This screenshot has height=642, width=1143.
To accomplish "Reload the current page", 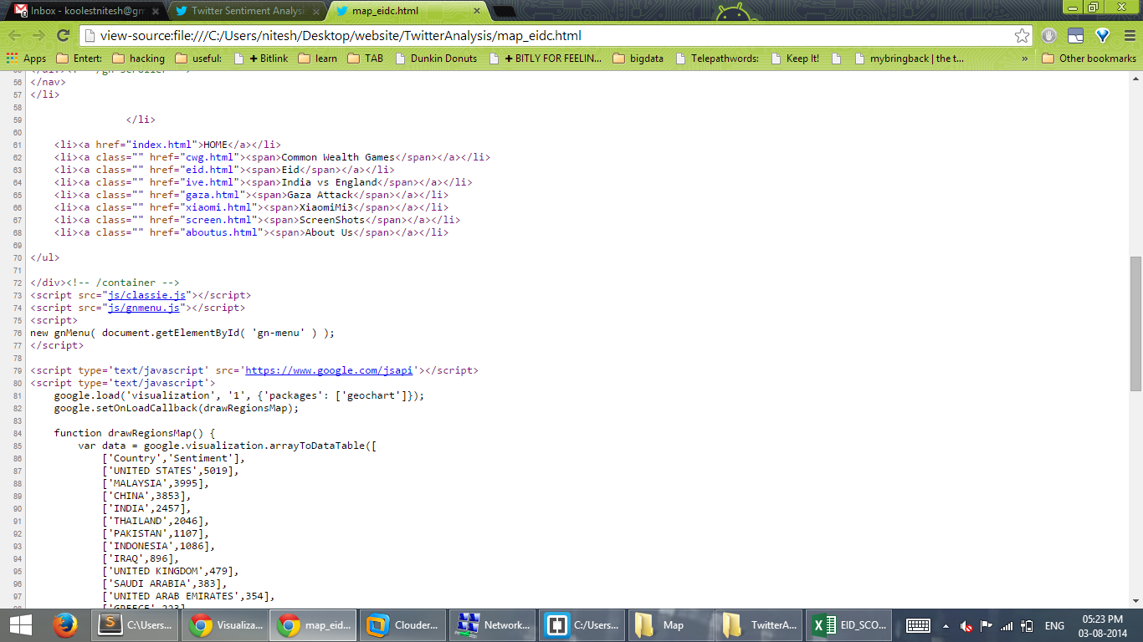I will tap(63, 35).
